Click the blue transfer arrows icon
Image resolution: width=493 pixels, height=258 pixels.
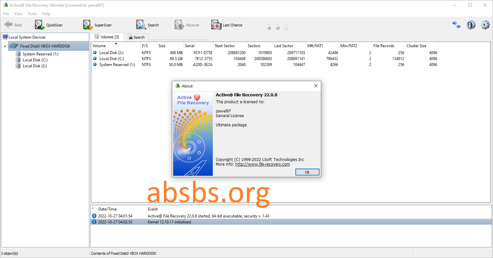(x=456, y=25)
